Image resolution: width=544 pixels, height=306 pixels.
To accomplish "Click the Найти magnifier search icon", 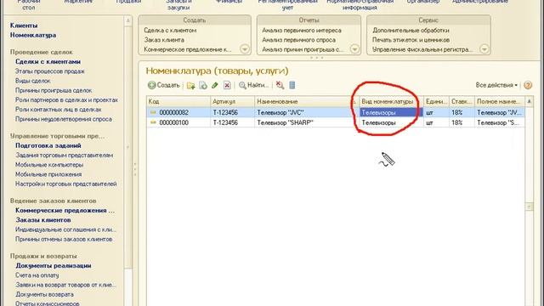I will 242,85.
